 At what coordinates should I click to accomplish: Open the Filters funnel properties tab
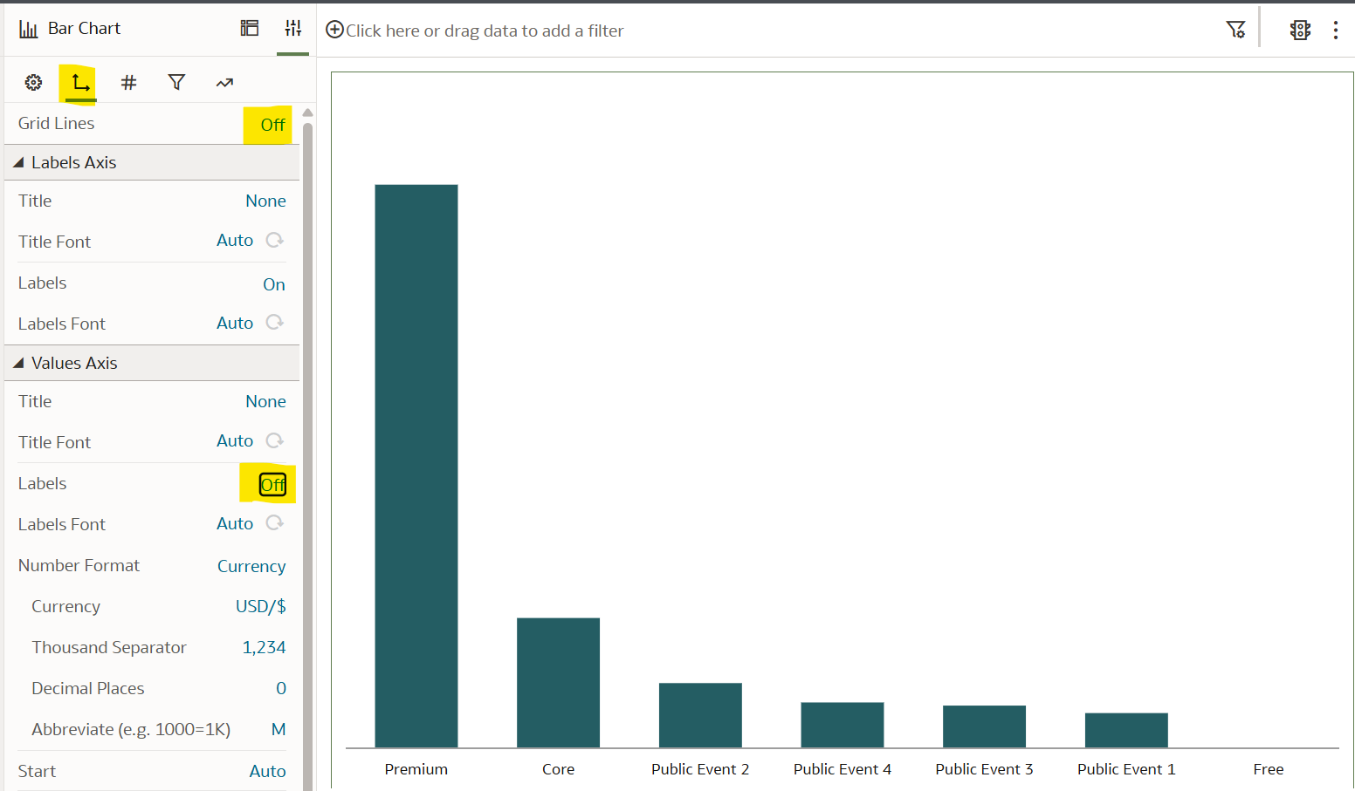coord(176,82)
